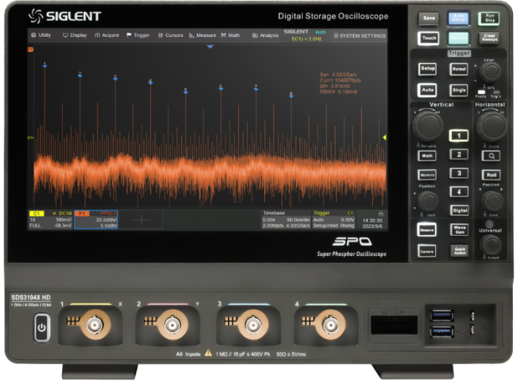Click the SDS3104X HD model label
Viewport: 518px width, 386px height.
(31, 297)
